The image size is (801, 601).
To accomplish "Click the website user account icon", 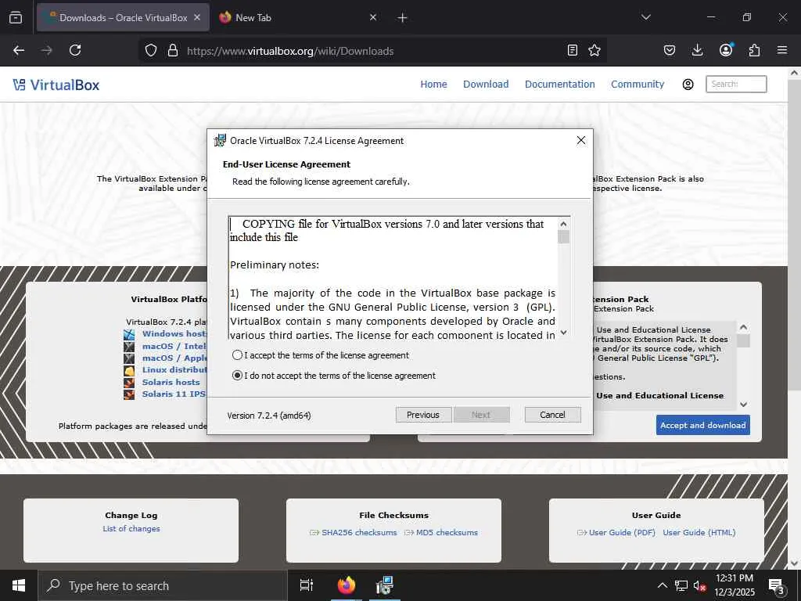I will point(688,85).
